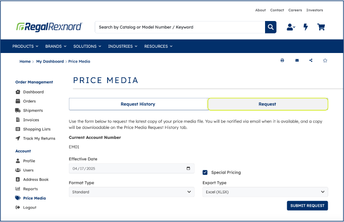Click the Invoices document icon

point(18,120)
